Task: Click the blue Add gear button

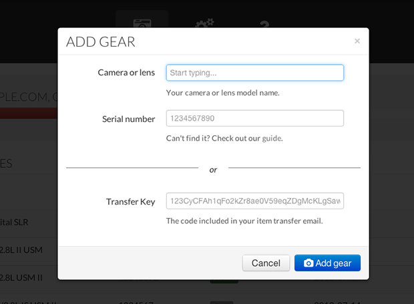Action: [x=327, y=263]
